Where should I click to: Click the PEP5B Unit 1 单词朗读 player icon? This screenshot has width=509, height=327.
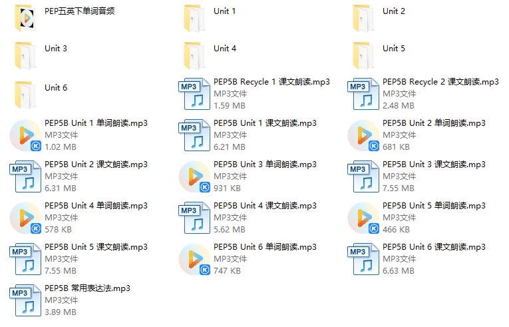coord(25,135)
